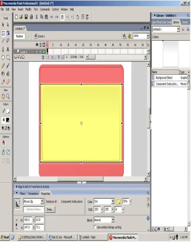Toggle show/hide all layers eye icon
Screen dimensions: 191x243
(37, 45)
